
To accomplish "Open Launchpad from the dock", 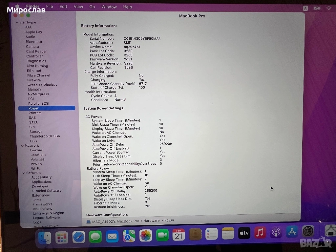I will click(62, 238).
